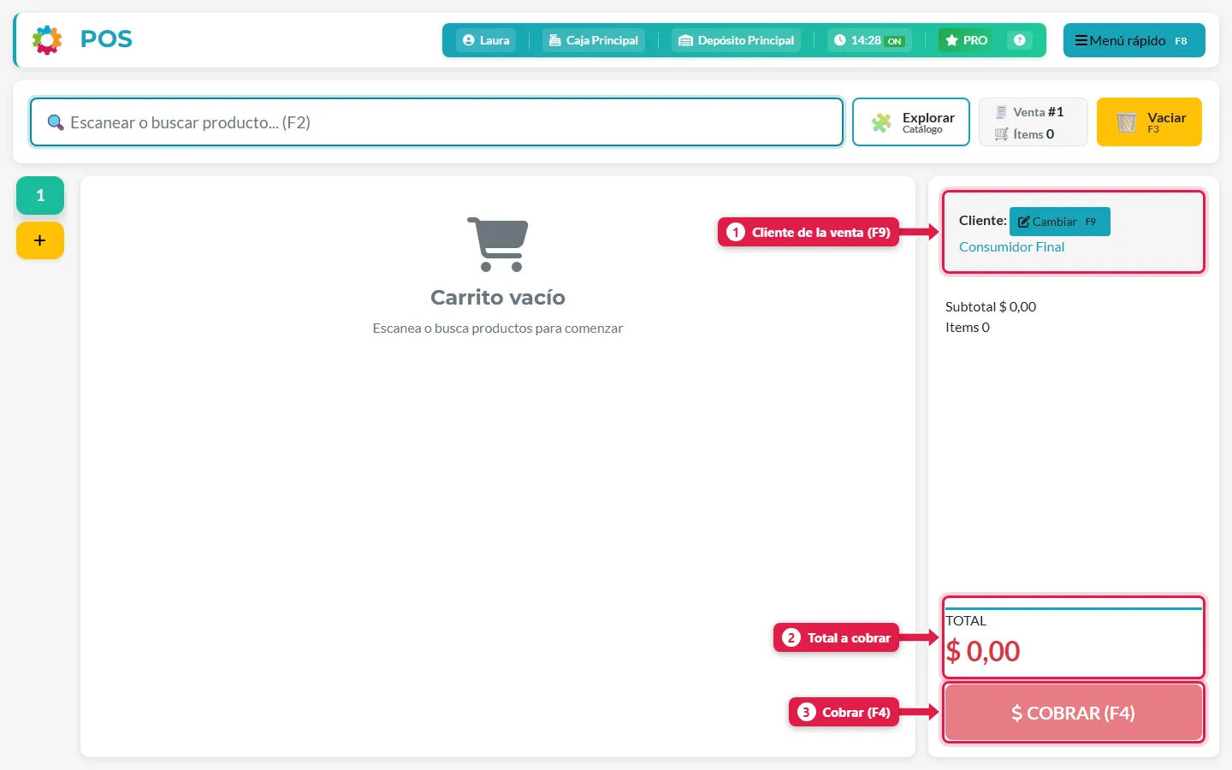Click the Items 0 summary line
This screenshot has height=770, width=1232.
[x=968, y=328]
